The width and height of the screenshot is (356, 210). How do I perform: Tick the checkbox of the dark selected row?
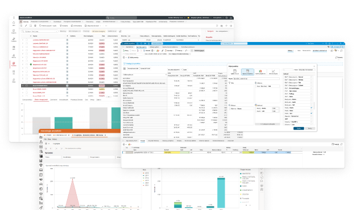(27, 86)
